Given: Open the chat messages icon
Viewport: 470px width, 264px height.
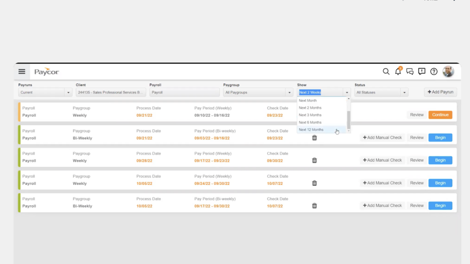Looking at the screenshot, I should (x=410, y=71).
